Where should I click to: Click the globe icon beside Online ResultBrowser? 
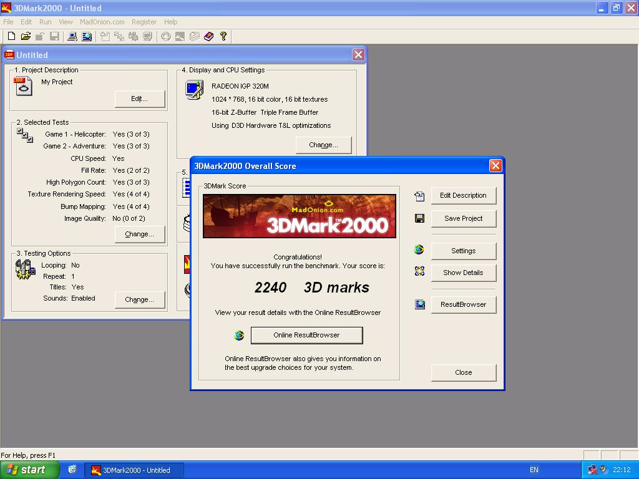(x=239, y=335)
